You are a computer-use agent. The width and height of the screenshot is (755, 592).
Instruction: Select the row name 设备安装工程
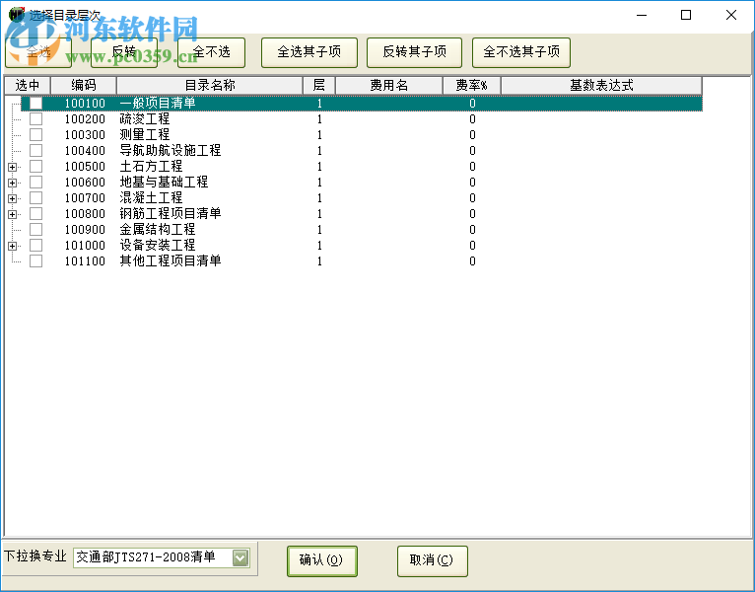pos(158,246)
